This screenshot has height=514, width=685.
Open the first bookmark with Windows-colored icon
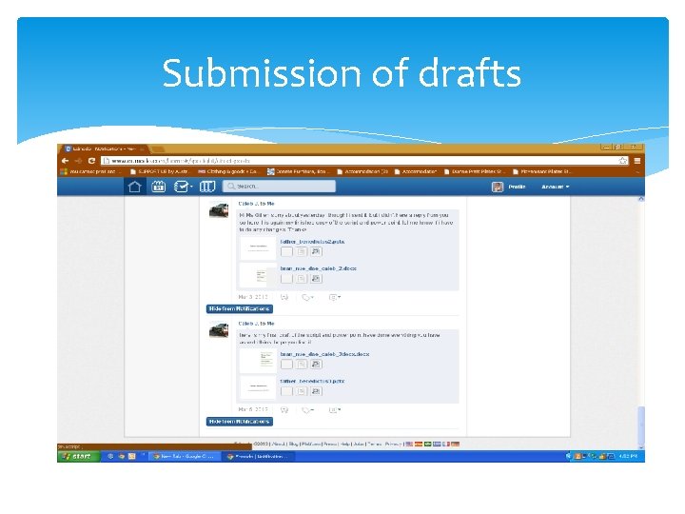tap(91, 171)
